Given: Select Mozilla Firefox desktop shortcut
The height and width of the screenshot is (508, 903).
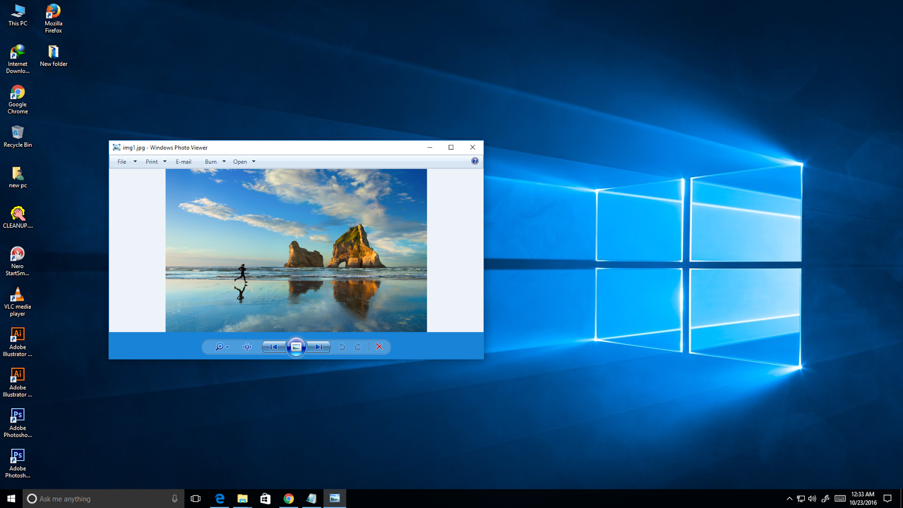Looking at the screenshot, I should click(54, 19).
